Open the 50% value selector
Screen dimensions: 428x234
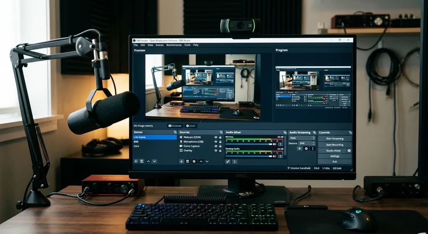click(x=307, y=143)
